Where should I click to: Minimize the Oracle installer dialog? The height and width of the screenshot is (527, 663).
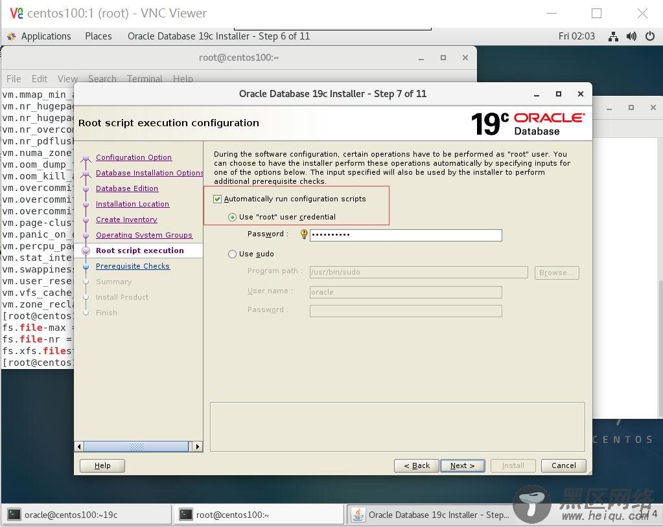click(537, 94)
